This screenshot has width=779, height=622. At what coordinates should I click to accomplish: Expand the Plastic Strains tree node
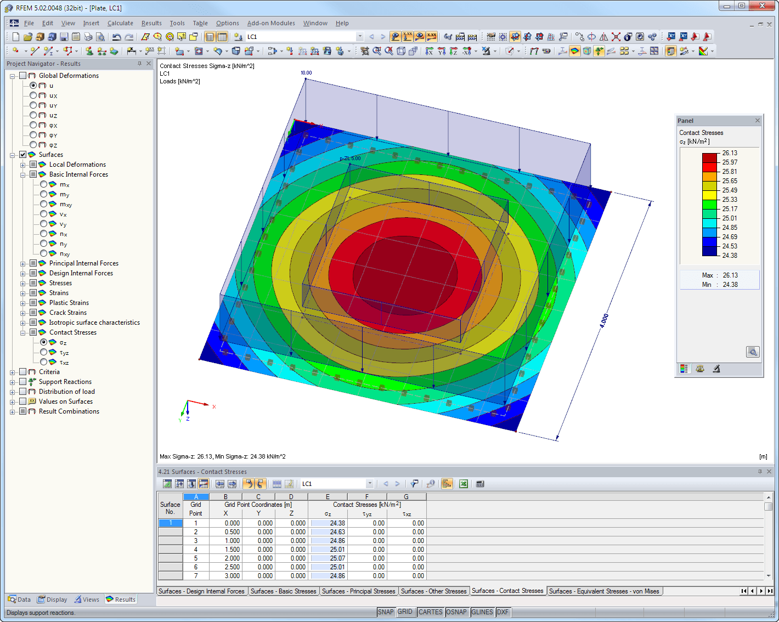[23, 303]
